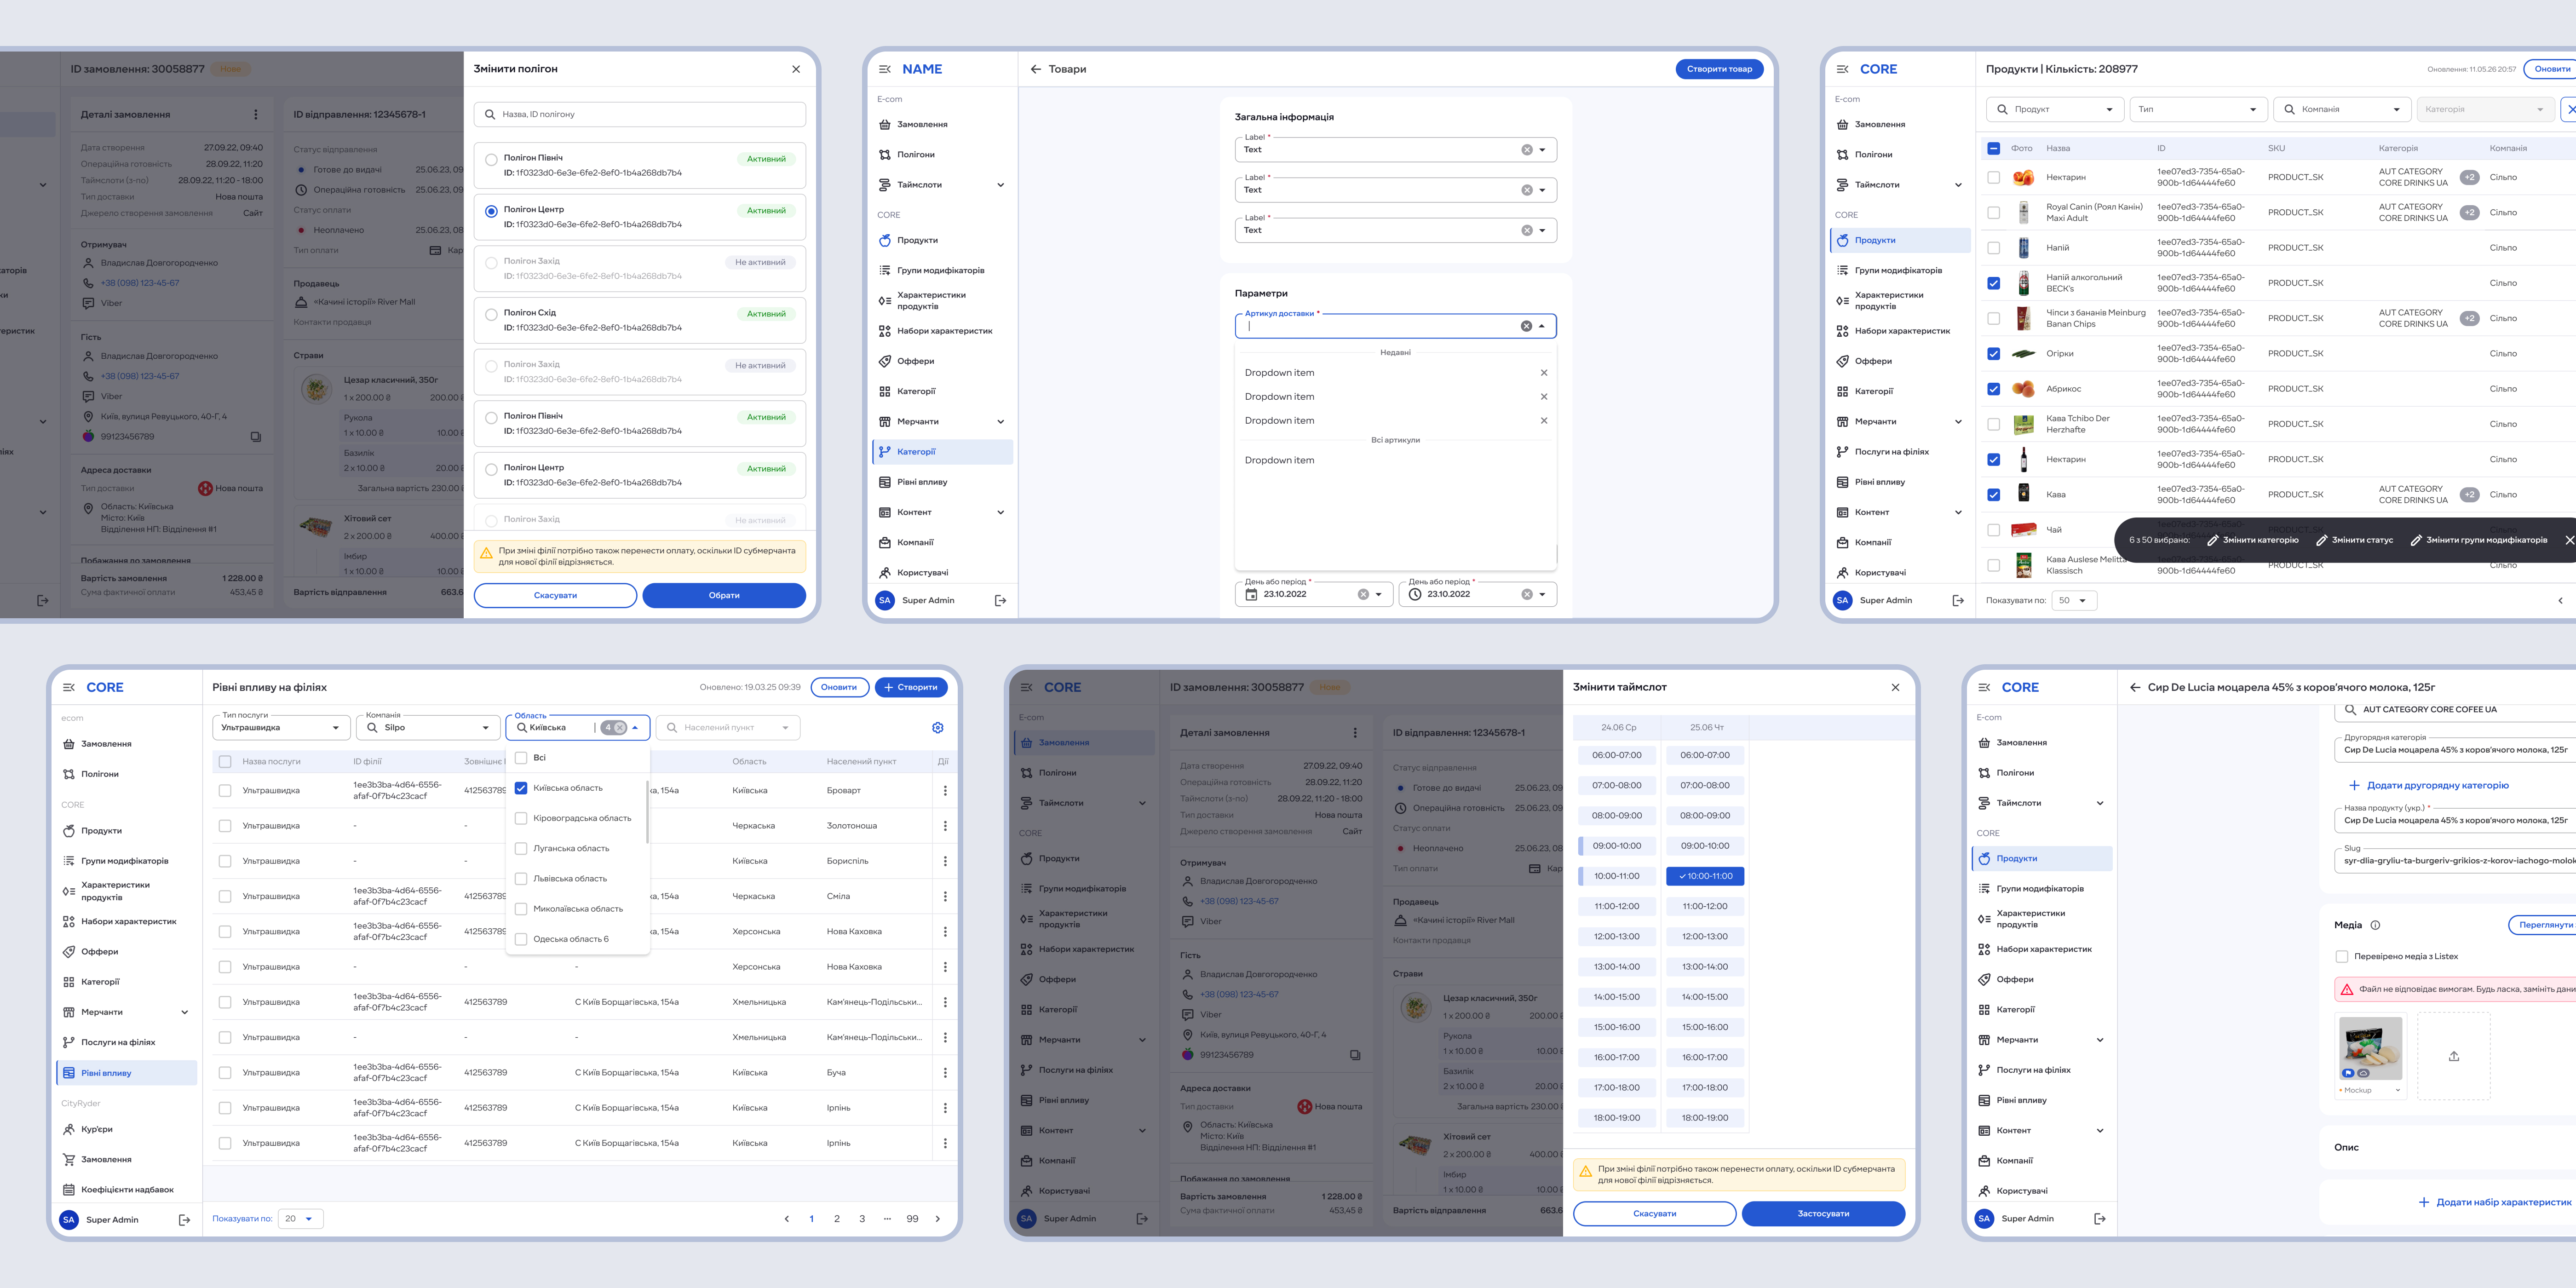Image resolution: width=2576 pixels, height=1288 pixels.
Task: Select 09:00-10:00 slot under 24.06 Ср
Action: click(x=1616, y=846)
